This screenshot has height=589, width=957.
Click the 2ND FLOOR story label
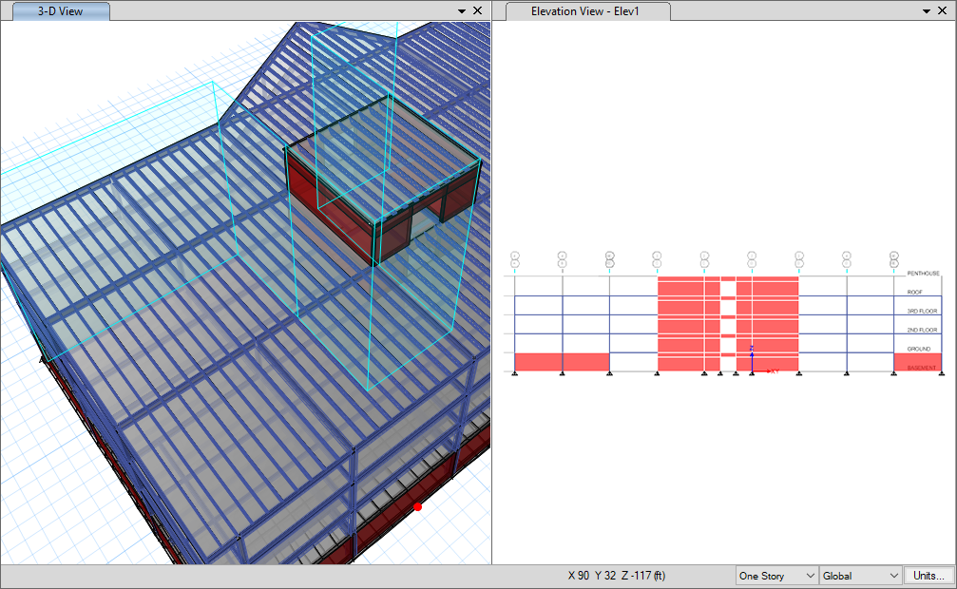(922, 330)
